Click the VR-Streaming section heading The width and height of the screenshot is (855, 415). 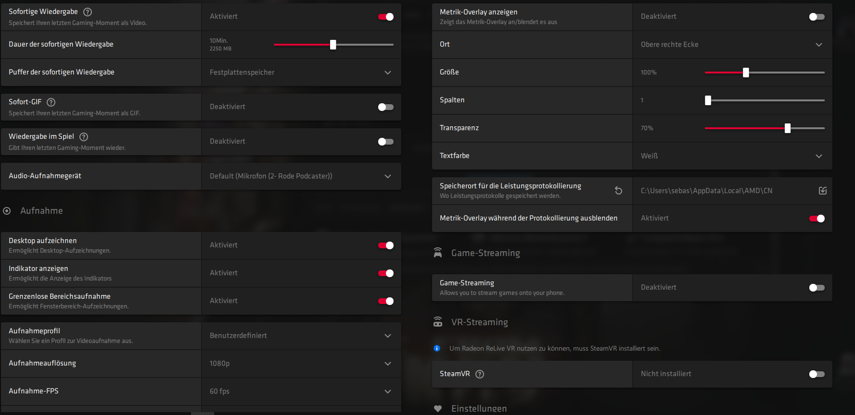click(479, 322)
